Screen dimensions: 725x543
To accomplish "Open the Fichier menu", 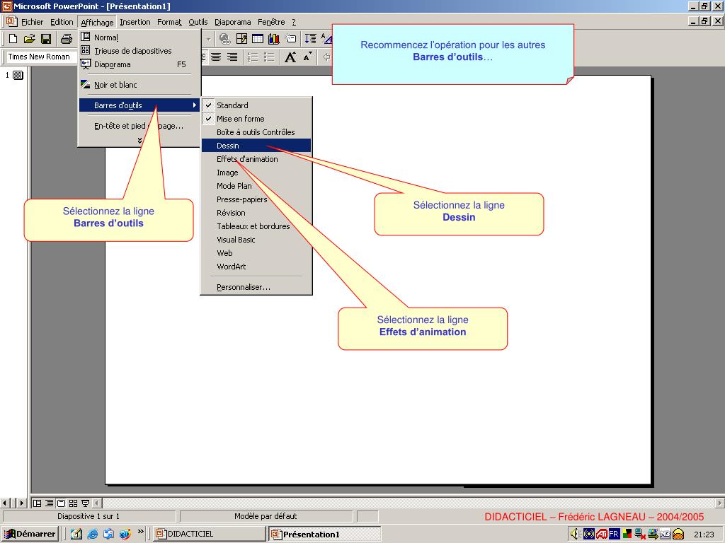I will (32, 22).
